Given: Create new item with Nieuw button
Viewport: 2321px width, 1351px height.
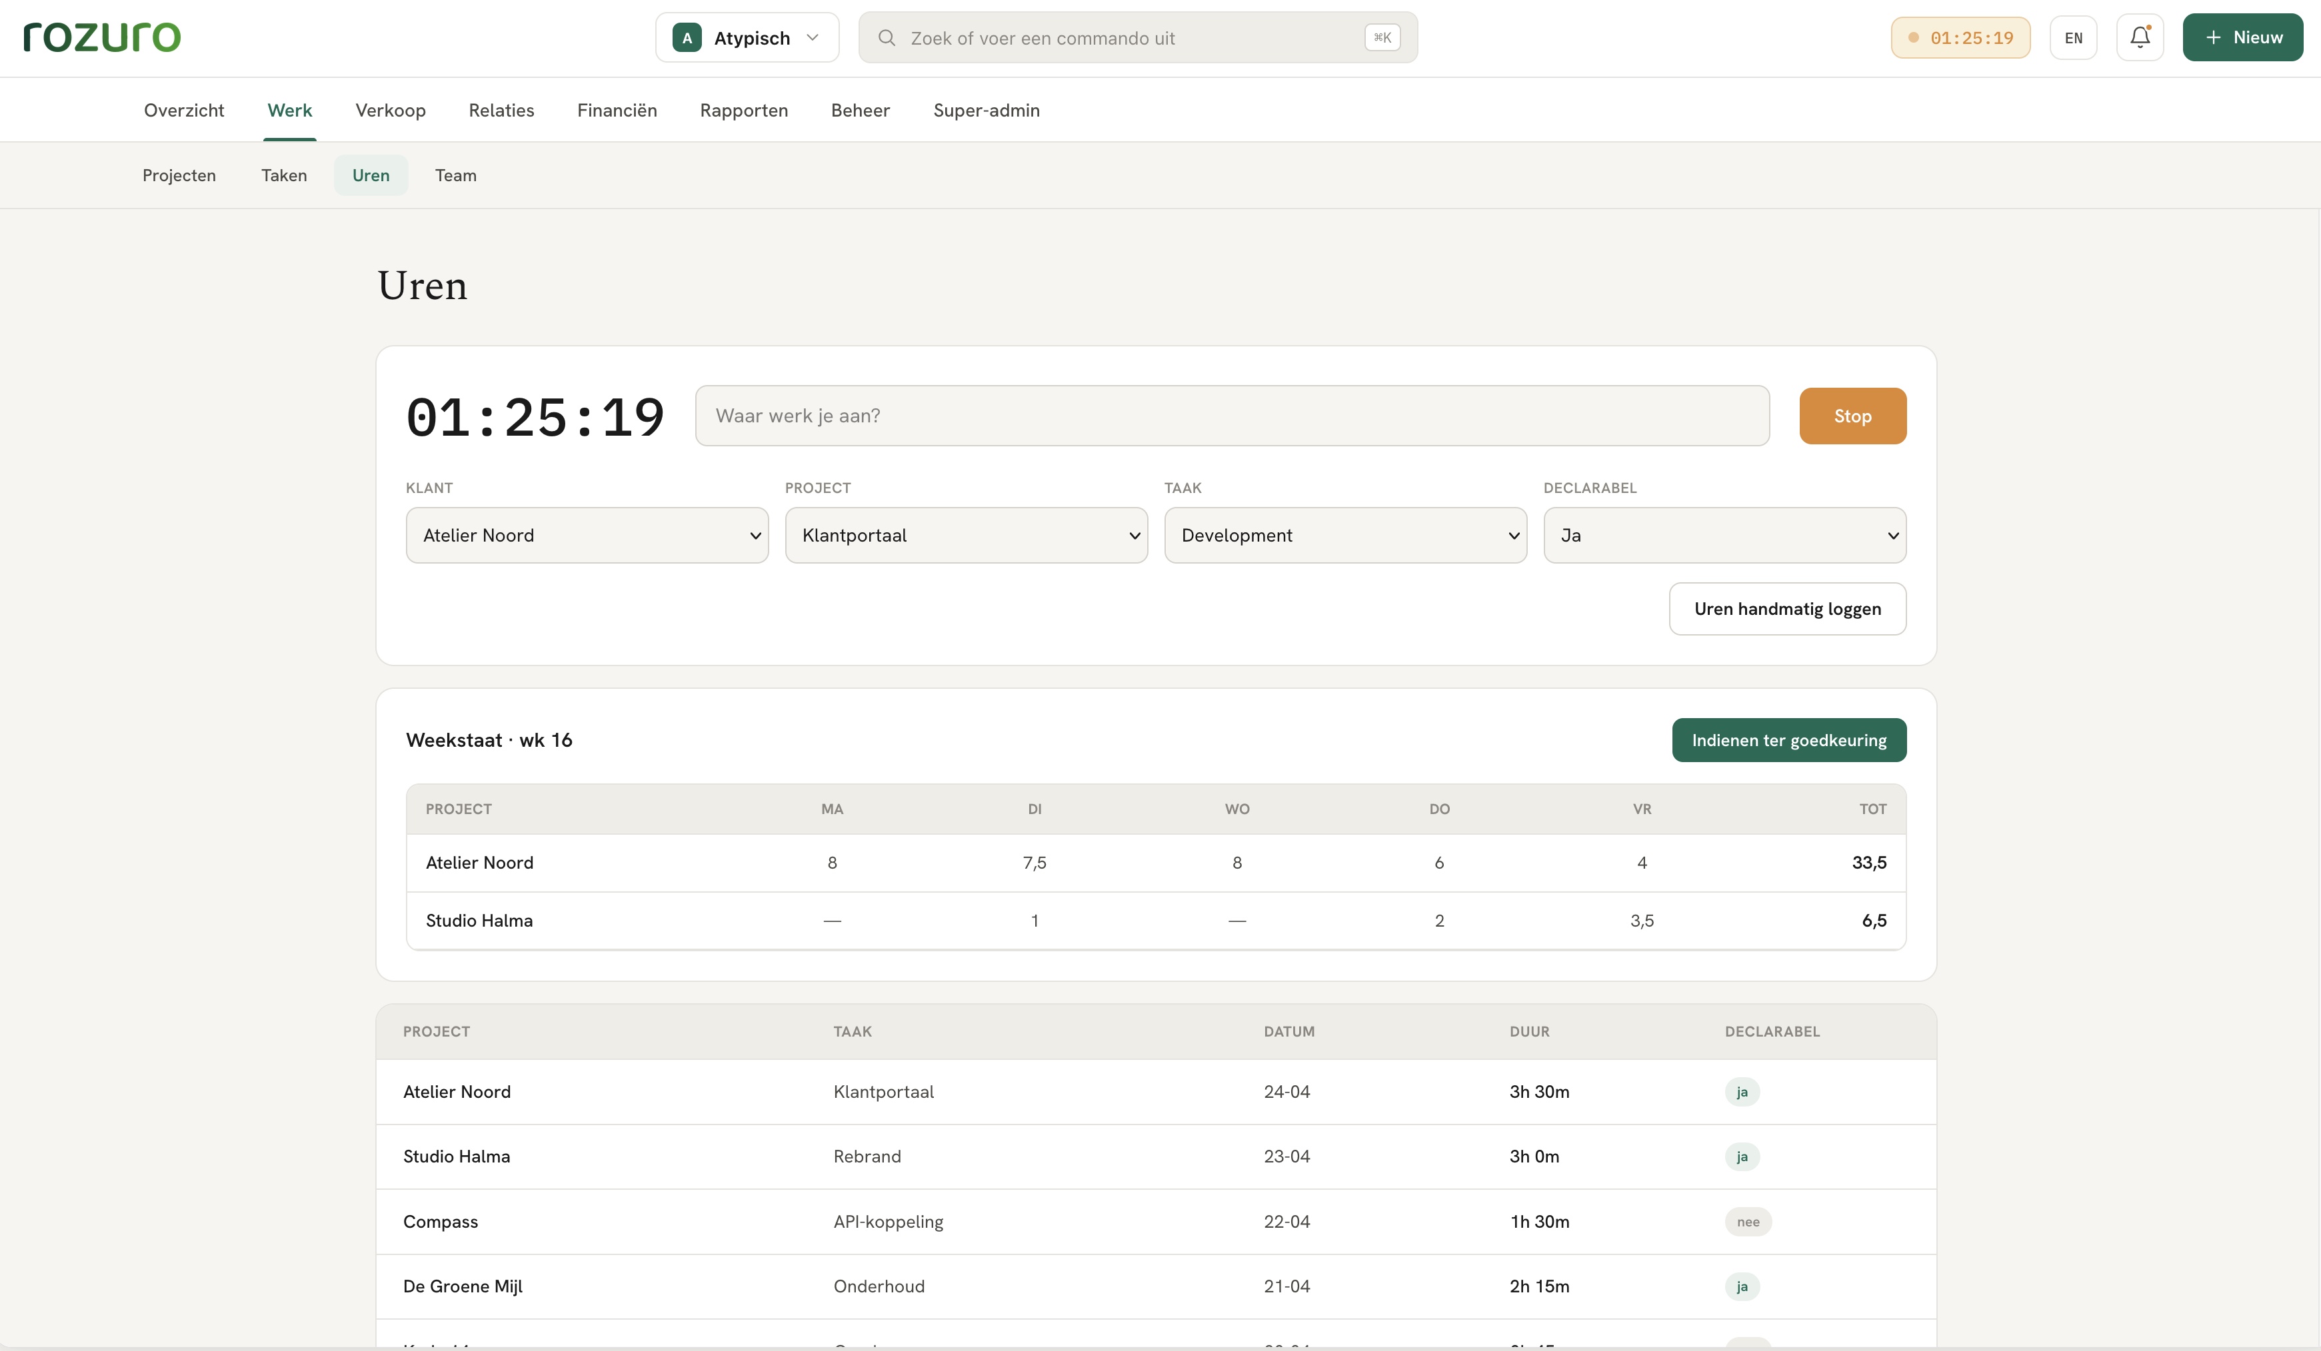Looking at the screenshot, I should point(2243,38).
